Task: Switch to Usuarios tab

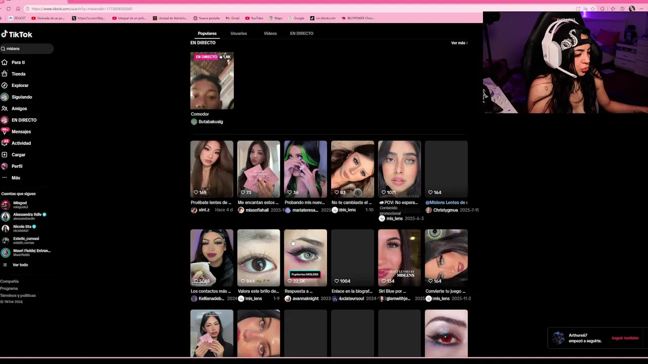Action: 239,33
